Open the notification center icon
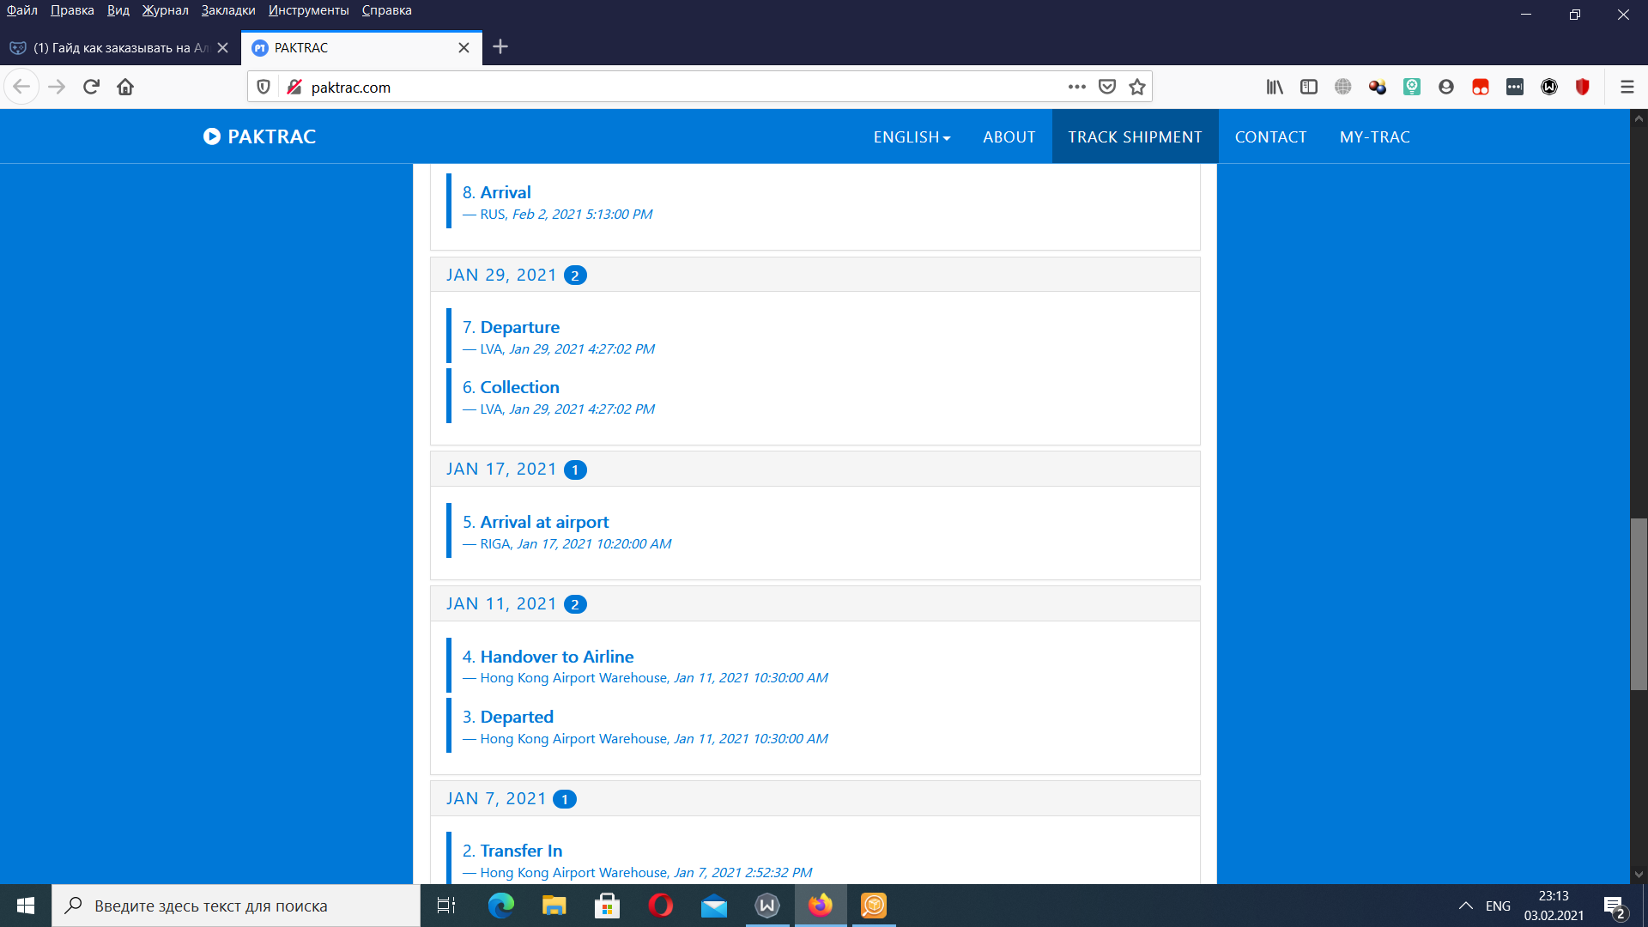Viewport: 1648px width, 927px height. click(x=1615, y=906)
